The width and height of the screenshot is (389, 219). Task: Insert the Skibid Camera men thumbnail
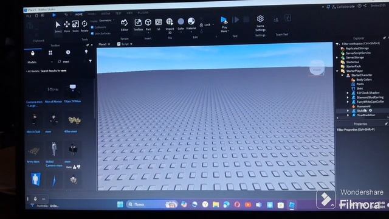point(53,149)
